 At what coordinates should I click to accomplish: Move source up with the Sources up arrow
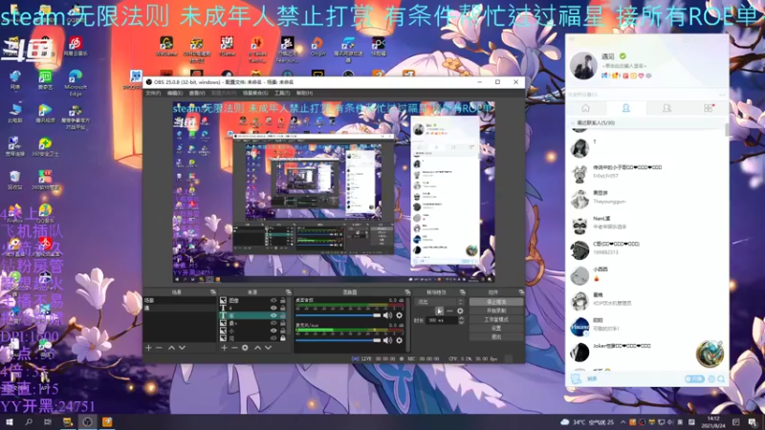[x=257, y=348]
